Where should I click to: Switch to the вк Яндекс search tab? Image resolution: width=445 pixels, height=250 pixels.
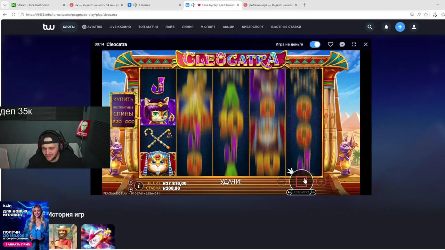click(96, 5)
